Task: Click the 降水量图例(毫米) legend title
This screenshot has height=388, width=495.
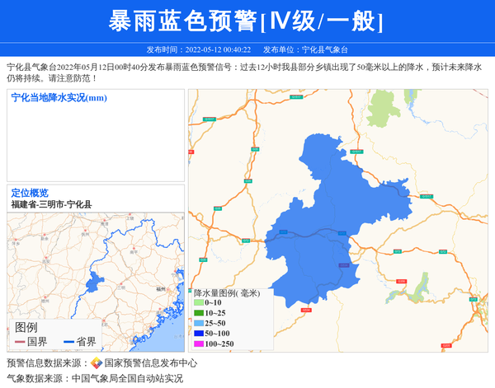Action: tap(227, 292)
